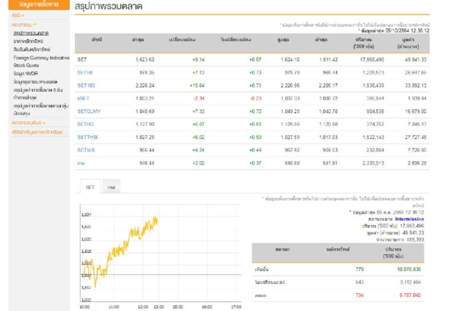Expand the ตราสารอนุพันธ์ sidebar section
This screenshot has width=457, height=311.
coord(28,123)
